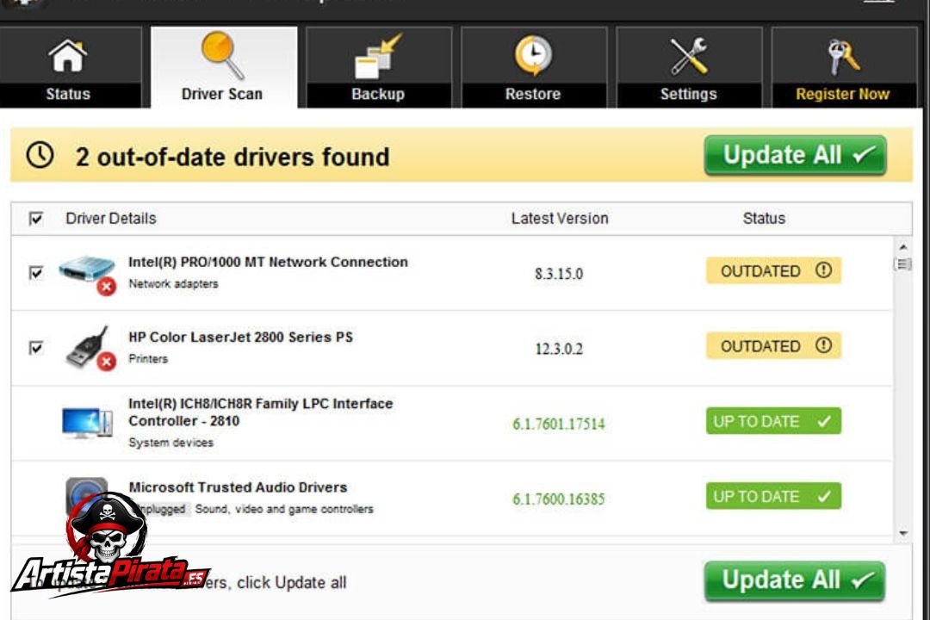Click UP TO DATE button for Microsoft Audio Drivers
The image size is (930, 620).
(x=773, y=496)
